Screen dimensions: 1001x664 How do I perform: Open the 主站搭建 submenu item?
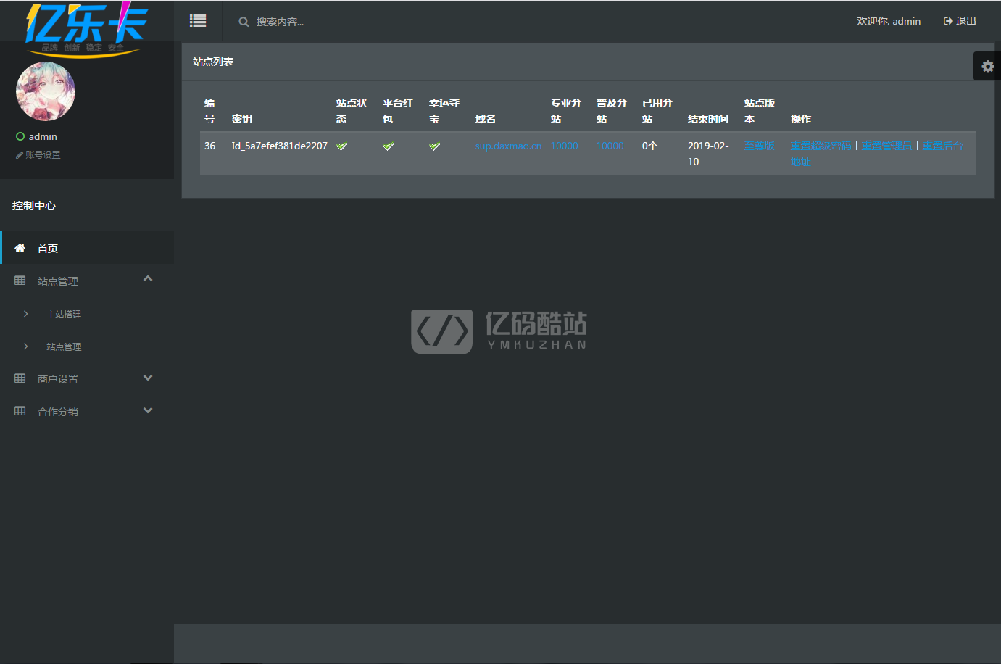coord(64,314)
